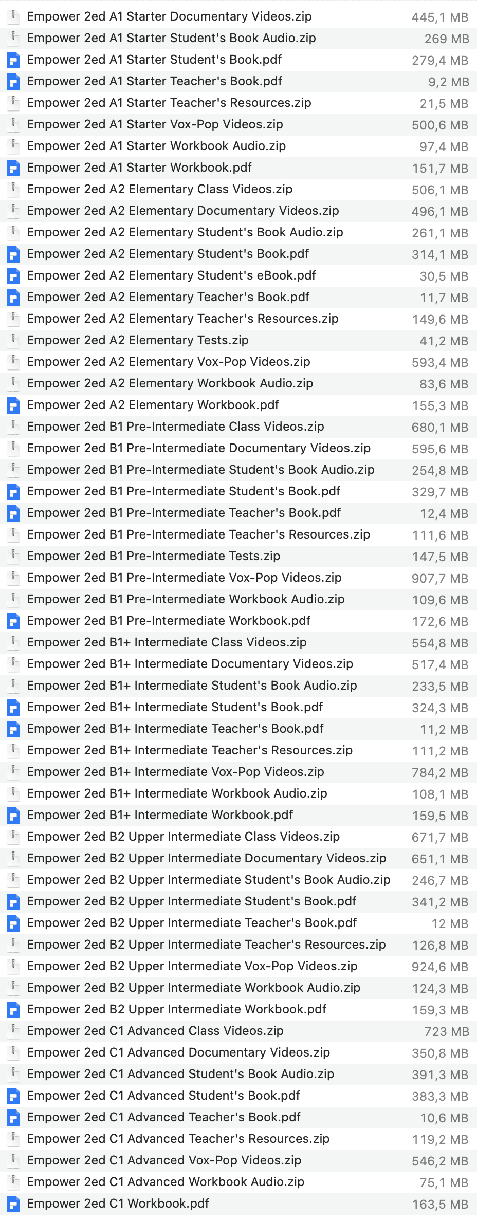Click zip icon of B1+ Intermediate Class Videos.zip
This screenshot has height=1222, width=477.
[13, 643]
